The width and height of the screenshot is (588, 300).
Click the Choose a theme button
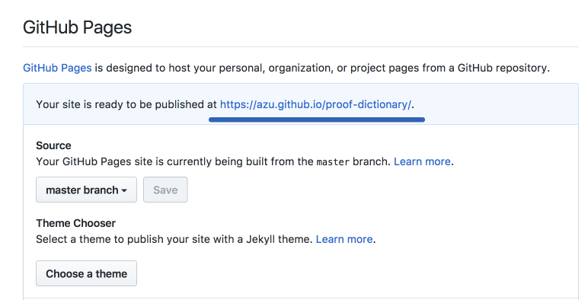86,273
